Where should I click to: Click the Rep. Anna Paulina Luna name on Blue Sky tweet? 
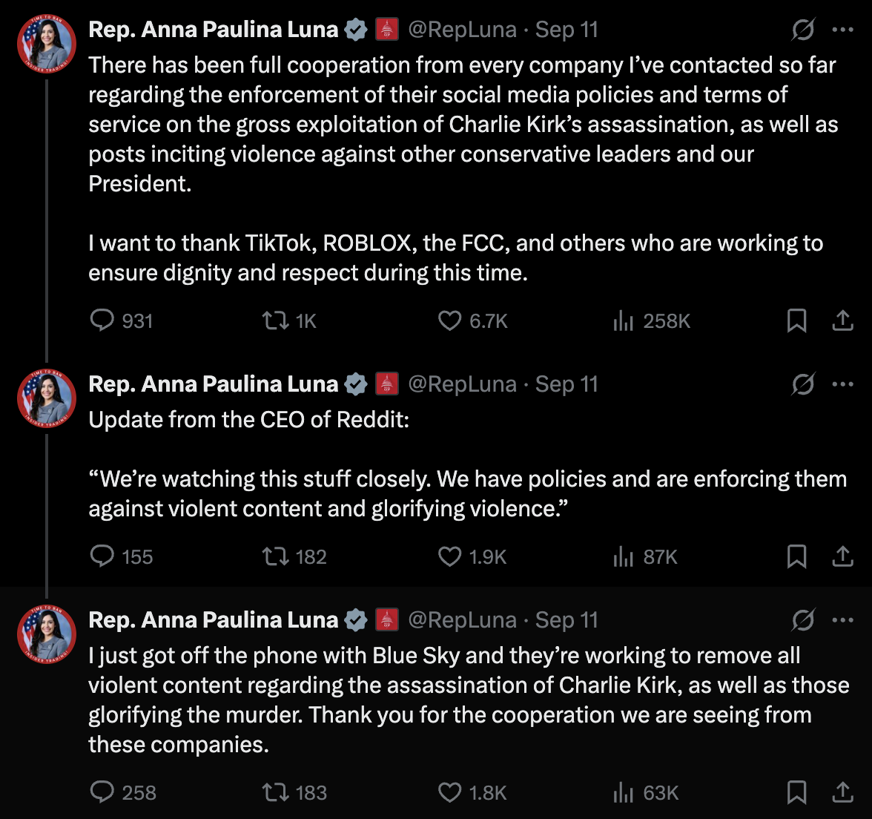213,620
